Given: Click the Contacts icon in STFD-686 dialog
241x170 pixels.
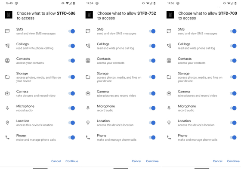Looking at the screenshot, I should click(7, 60).
